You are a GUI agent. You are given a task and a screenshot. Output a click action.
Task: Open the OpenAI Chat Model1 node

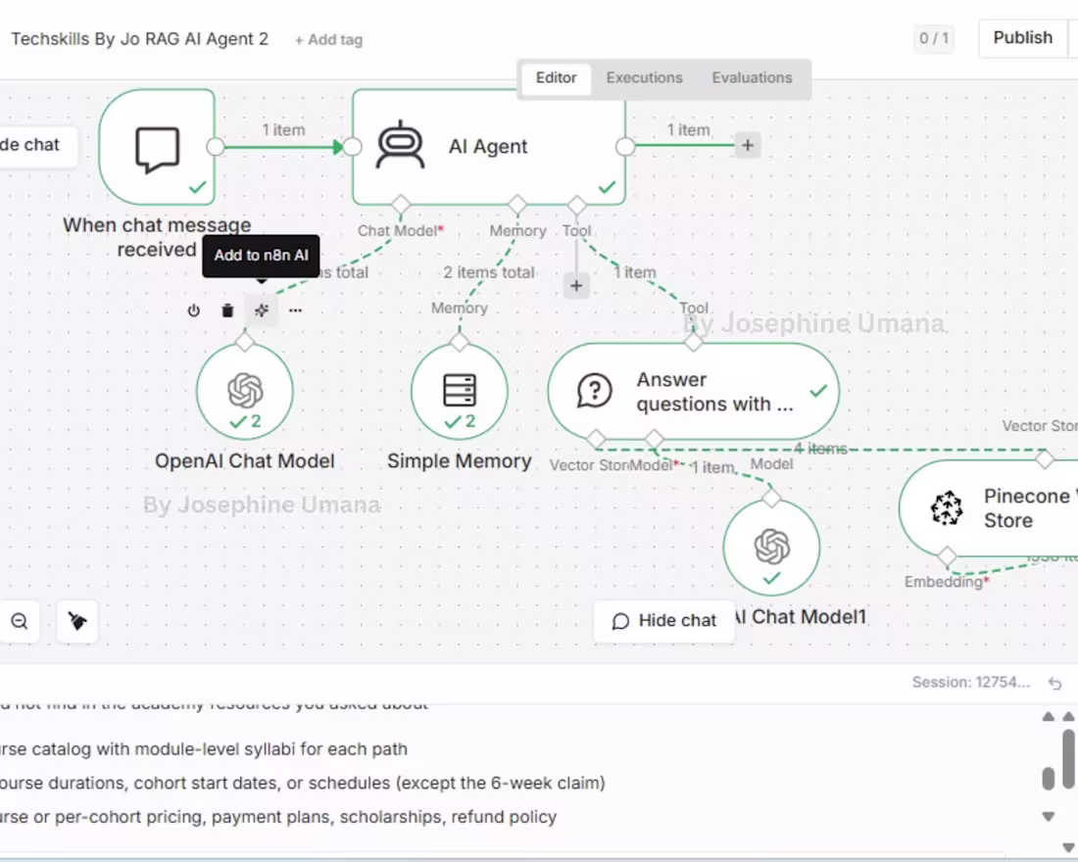[x=771, y=548]
